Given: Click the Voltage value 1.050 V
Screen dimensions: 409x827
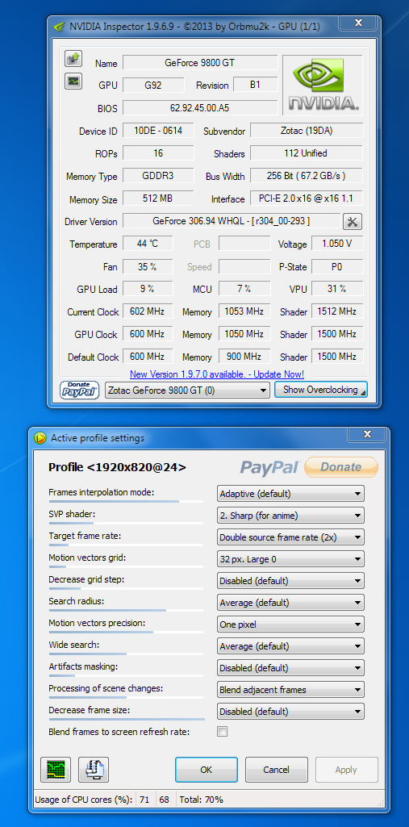Looking at the screenshot, I should coord(336,244).
